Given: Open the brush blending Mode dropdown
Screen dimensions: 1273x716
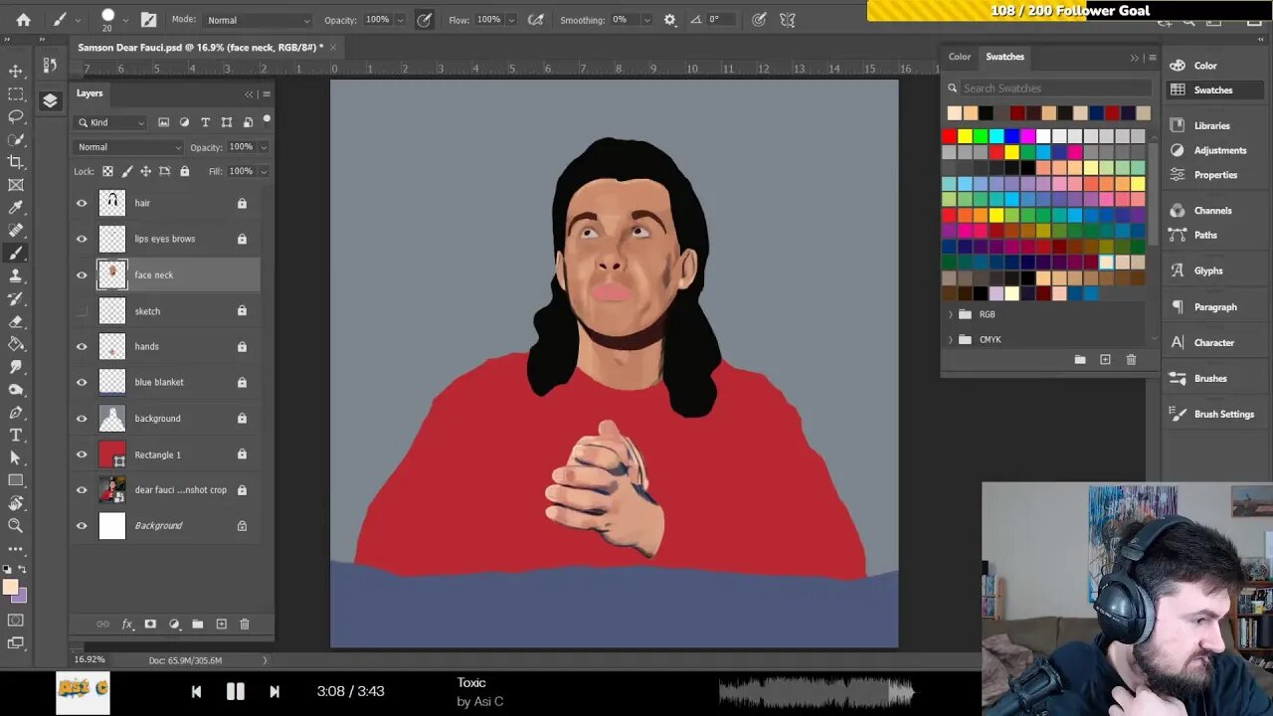Looking at the screenshot, I should click(x=258, y=20).
